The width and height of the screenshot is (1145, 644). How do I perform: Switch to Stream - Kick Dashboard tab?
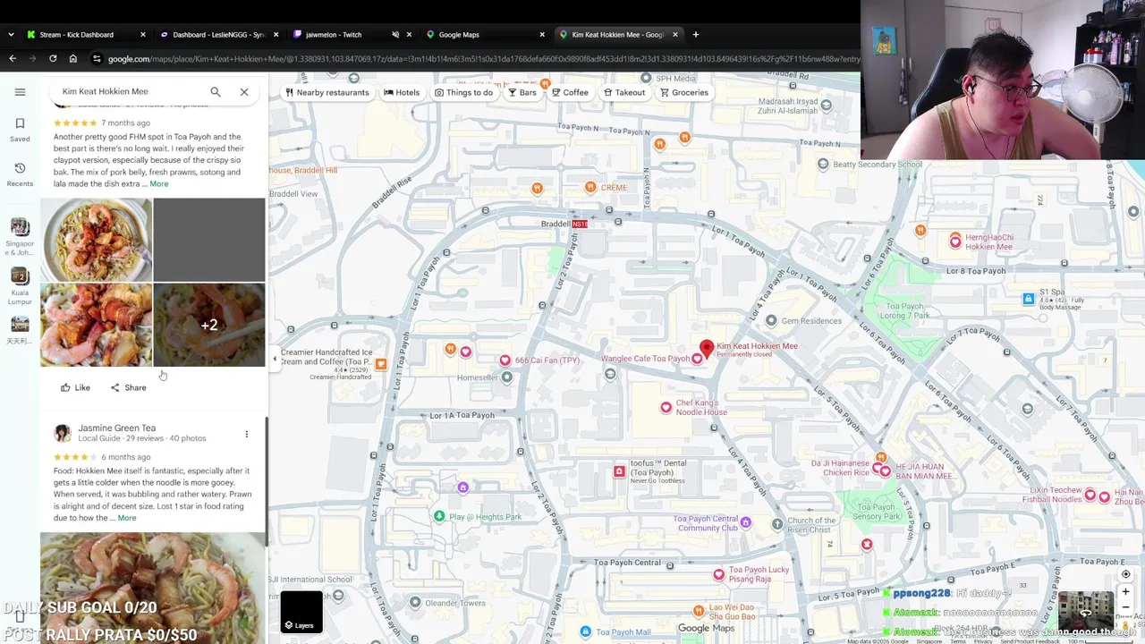pyautogui.click(x=76, y=35)
